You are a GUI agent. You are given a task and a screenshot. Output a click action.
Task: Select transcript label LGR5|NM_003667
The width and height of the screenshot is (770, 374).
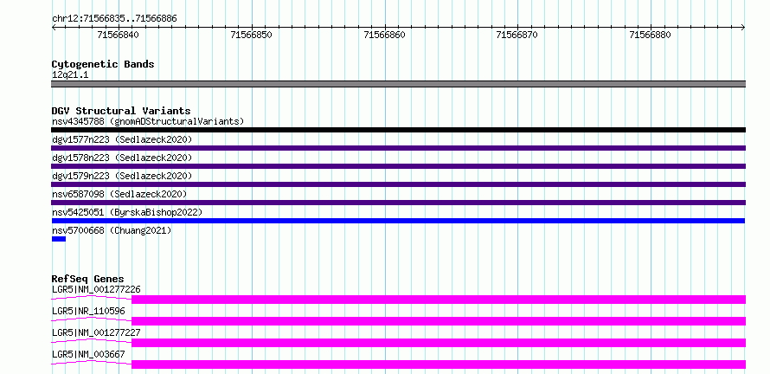click(88, 354)
